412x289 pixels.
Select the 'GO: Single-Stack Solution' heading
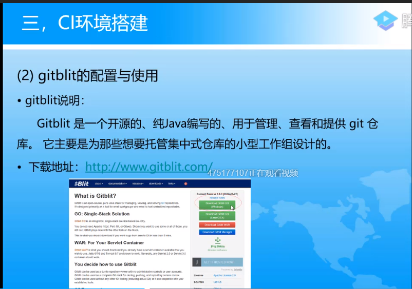coord(102,214)
